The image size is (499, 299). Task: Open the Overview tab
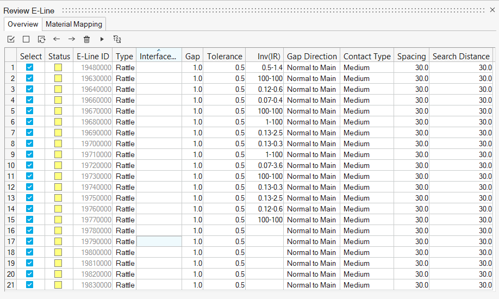23,24
